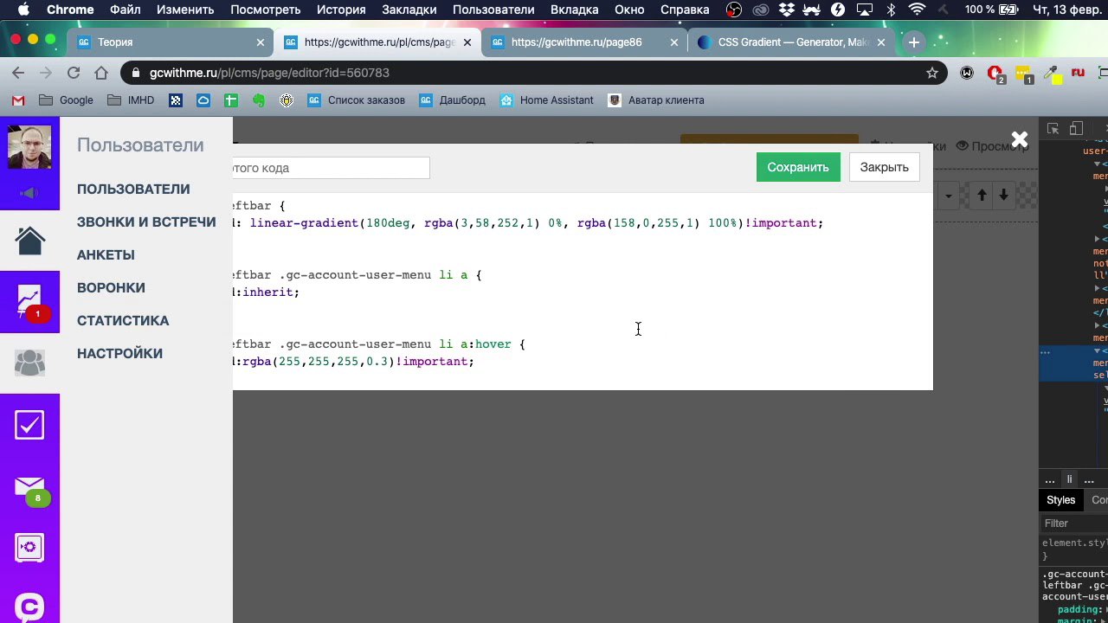The height and width of the screenshot is (623, 1108).
Task: Open the Home Assistant bookmark
Action: 547,100
